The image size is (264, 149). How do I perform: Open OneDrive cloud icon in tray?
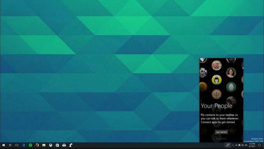[239, 145]
